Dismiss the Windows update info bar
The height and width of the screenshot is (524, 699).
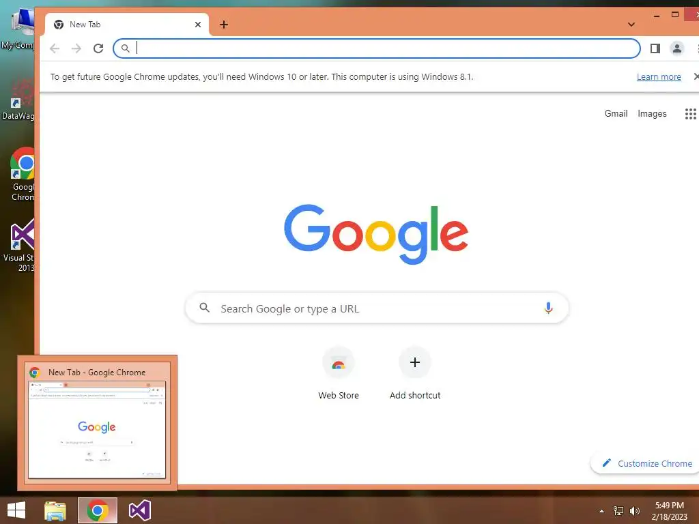point(696,76)
